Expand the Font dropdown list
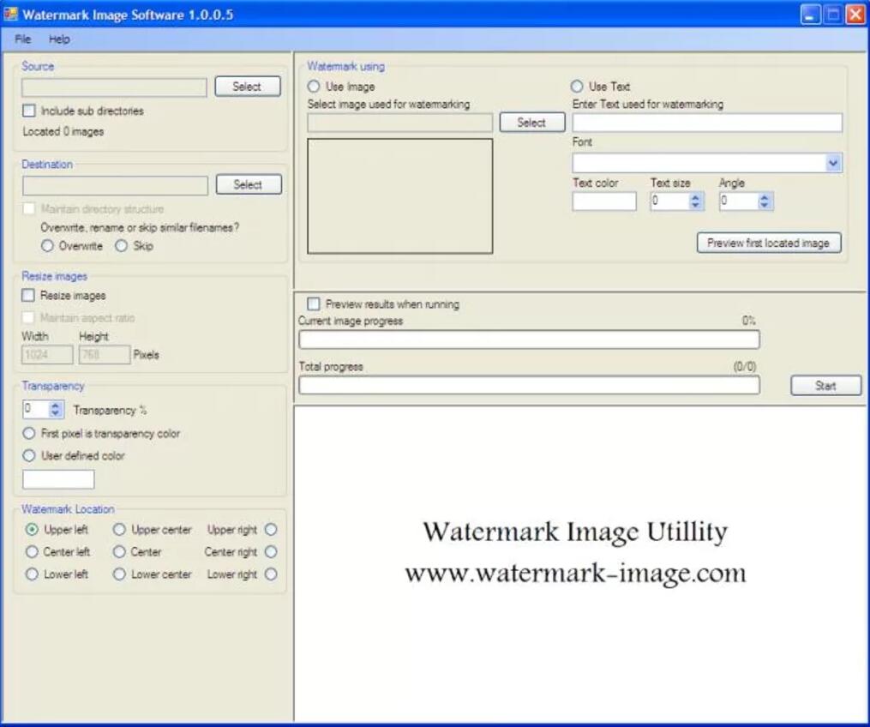This screenshot has width=870, height=727. click(833, 164)
